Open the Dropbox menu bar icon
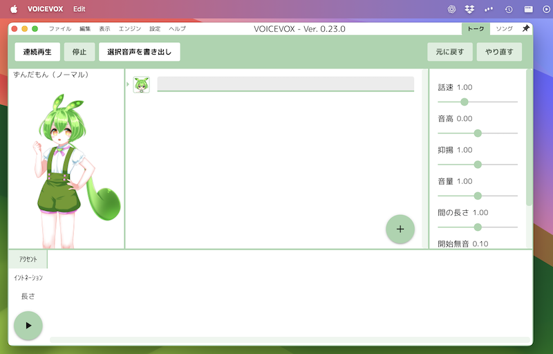 pos(469,9)
